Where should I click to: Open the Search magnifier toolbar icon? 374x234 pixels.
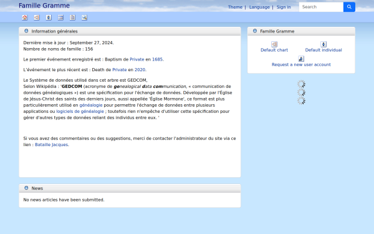tap(84, 17)
